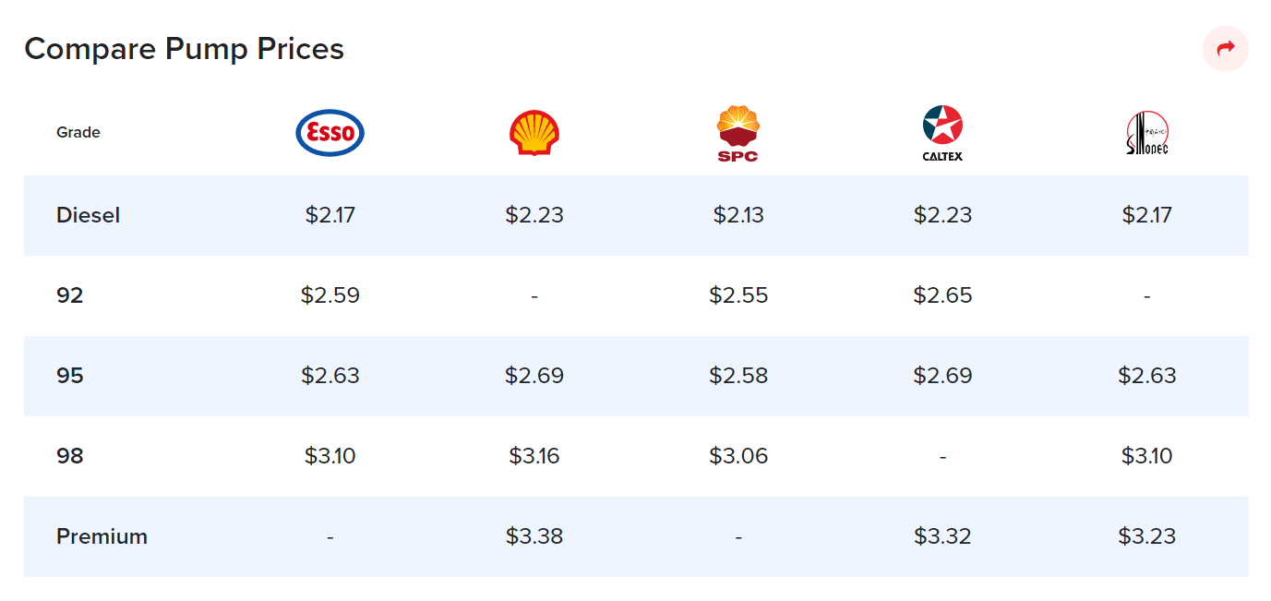Viewport: 1271px width, 601px height.
Task: Click Sinopec's Premium price $3.23
Action: tap(1147, 536)
